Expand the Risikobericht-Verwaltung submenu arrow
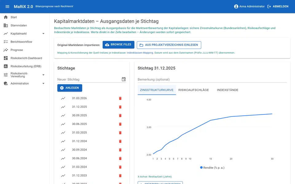295x184 pixels. tap(43, 75)
